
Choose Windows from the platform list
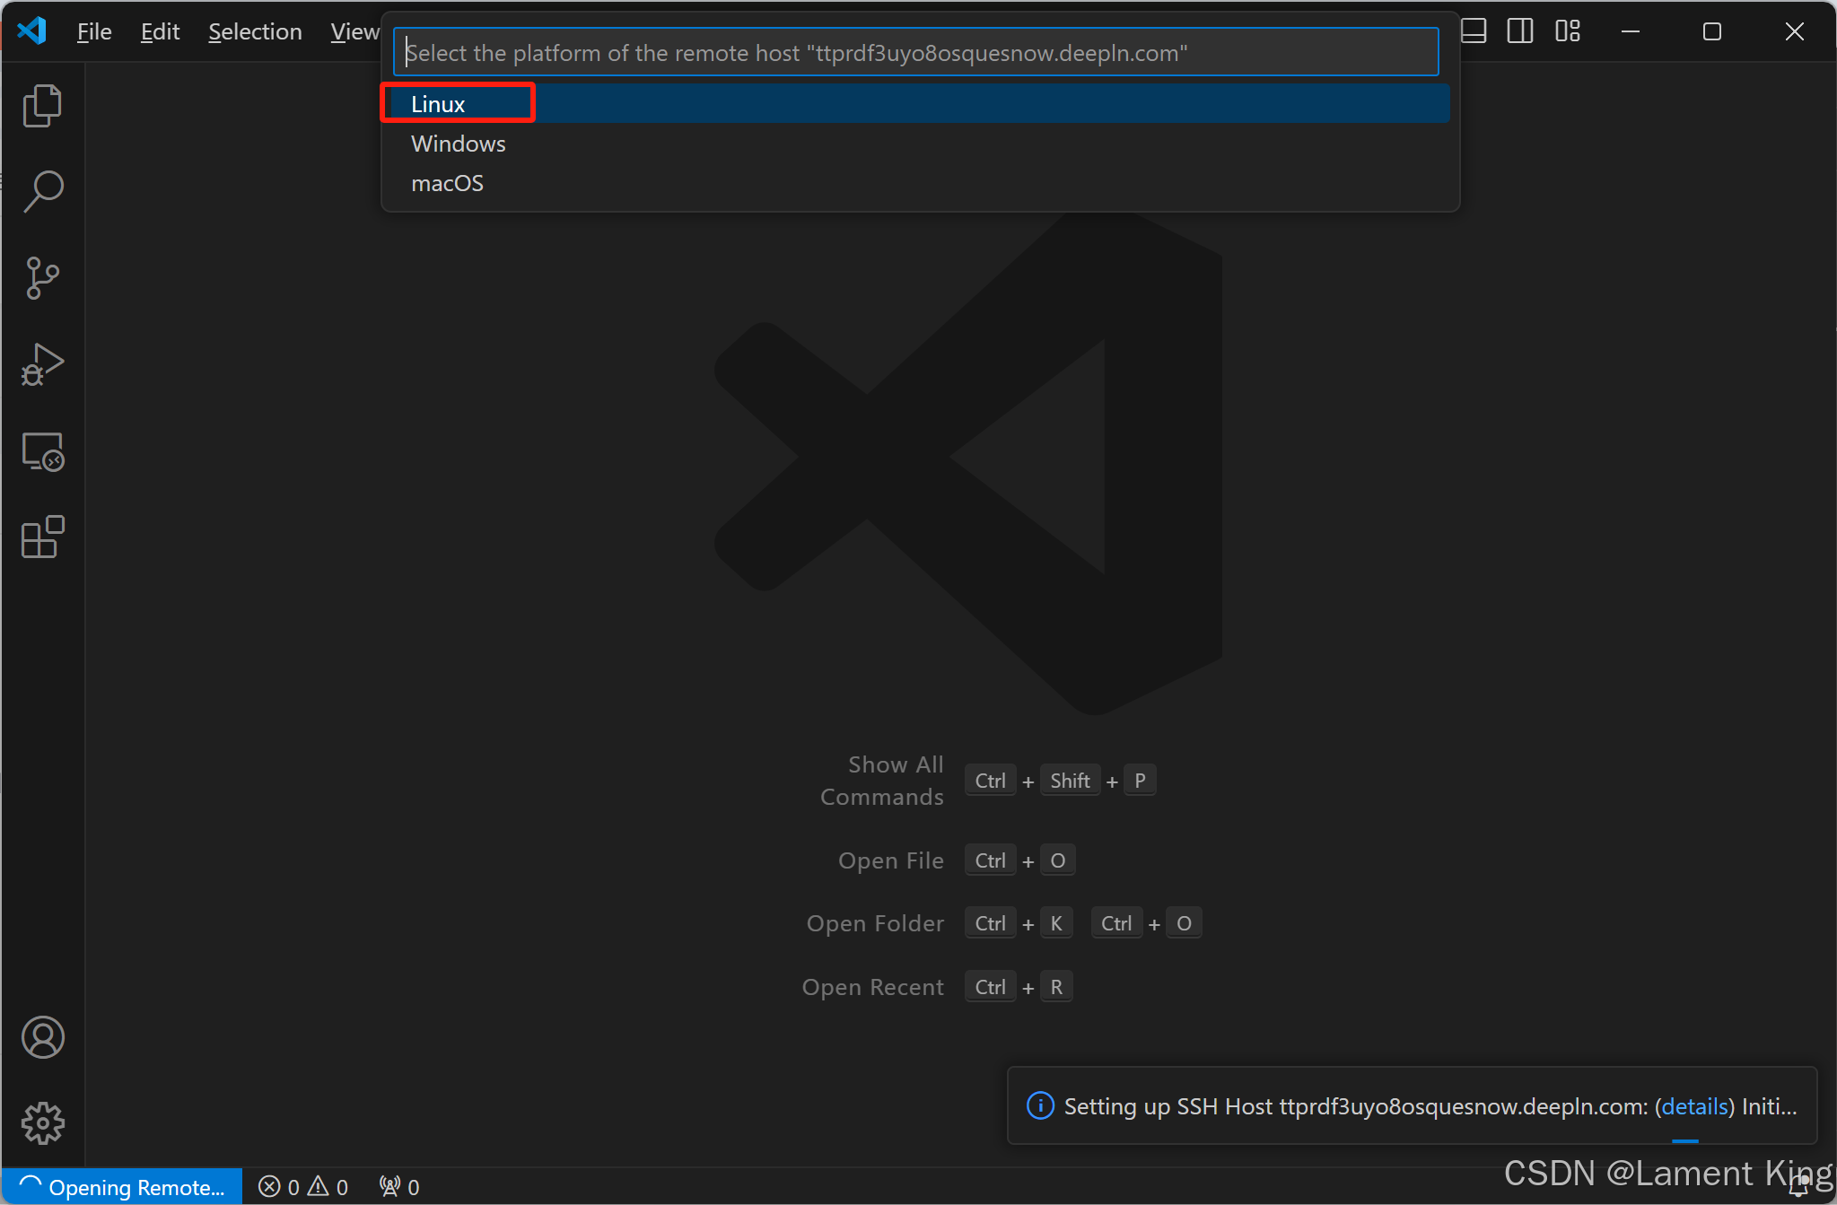459,144
